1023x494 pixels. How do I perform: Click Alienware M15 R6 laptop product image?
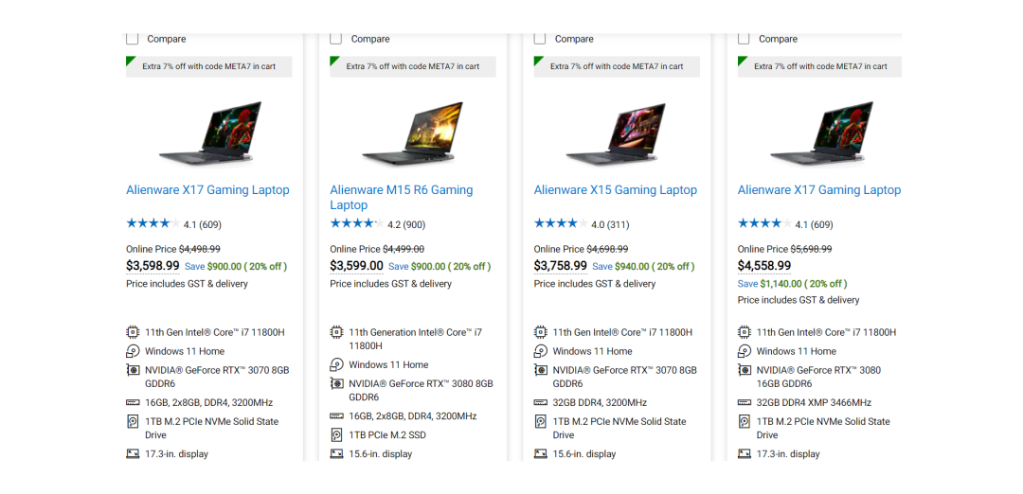coord(414,132)
